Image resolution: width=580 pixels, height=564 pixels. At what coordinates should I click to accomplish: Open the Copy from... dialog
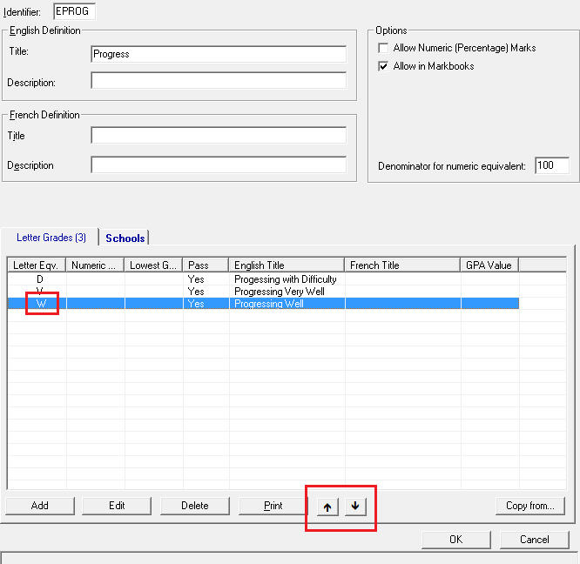529,506
